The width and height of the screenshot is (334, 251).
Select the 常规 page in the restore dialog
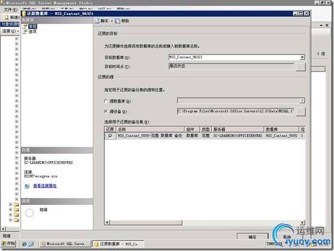[x=32, y=26]
